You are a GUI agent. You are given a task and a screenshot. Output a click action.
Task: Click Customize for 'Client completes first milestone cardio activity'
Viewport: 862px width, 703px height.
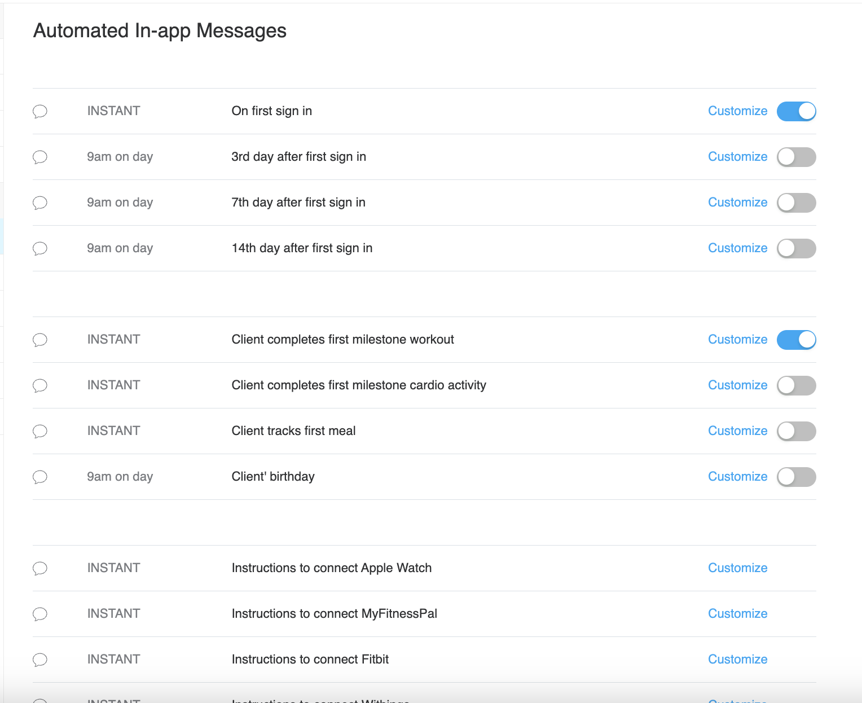tap(737, 385)
